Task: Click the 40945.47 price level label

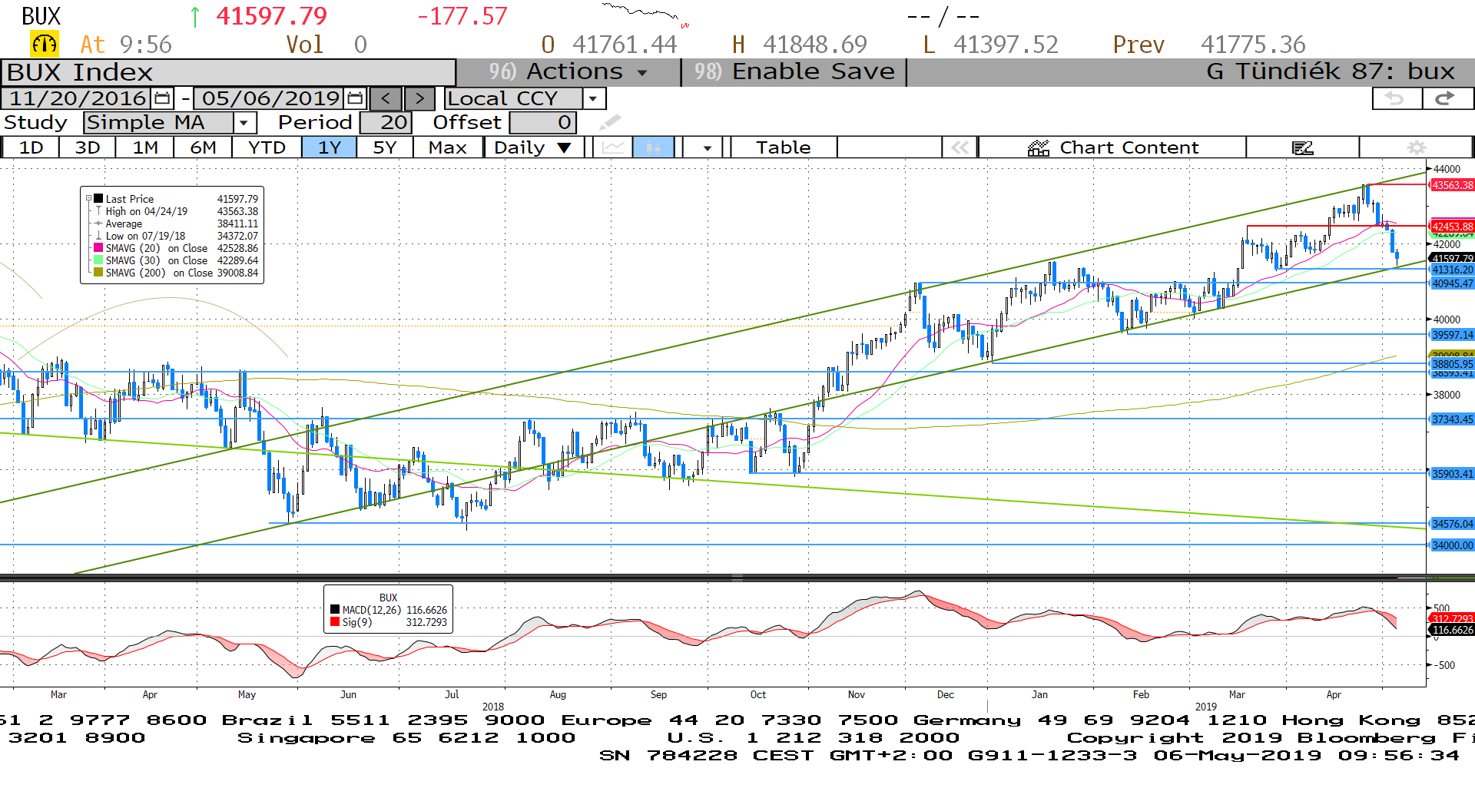Action: click(1452, 283)
